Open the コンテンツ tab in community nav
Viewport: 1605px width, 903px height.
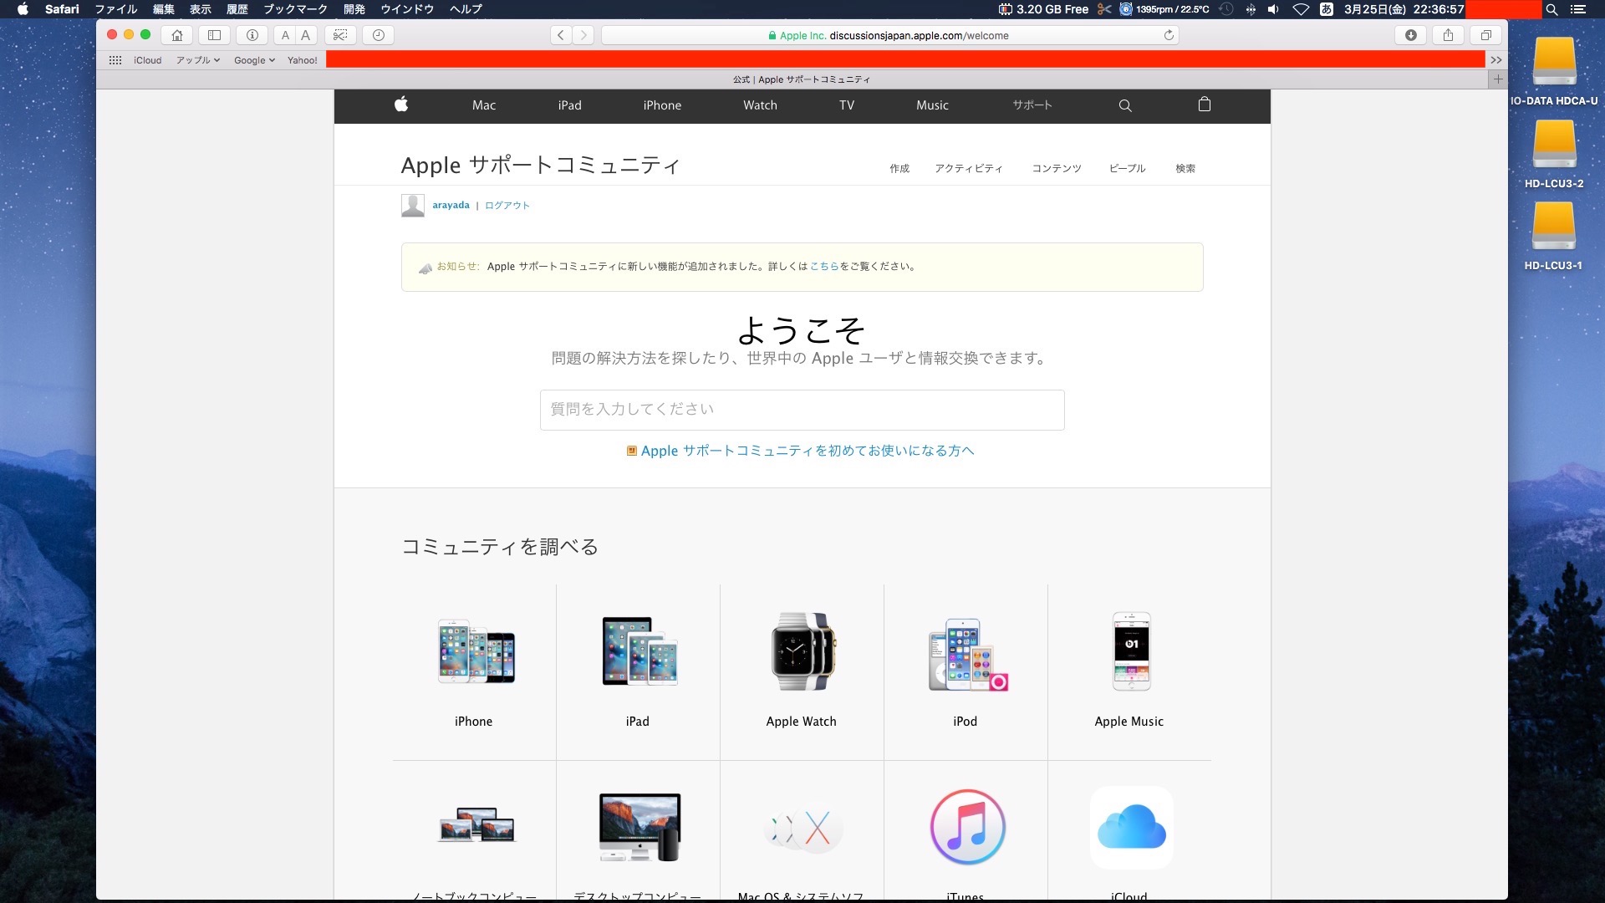1056,168
